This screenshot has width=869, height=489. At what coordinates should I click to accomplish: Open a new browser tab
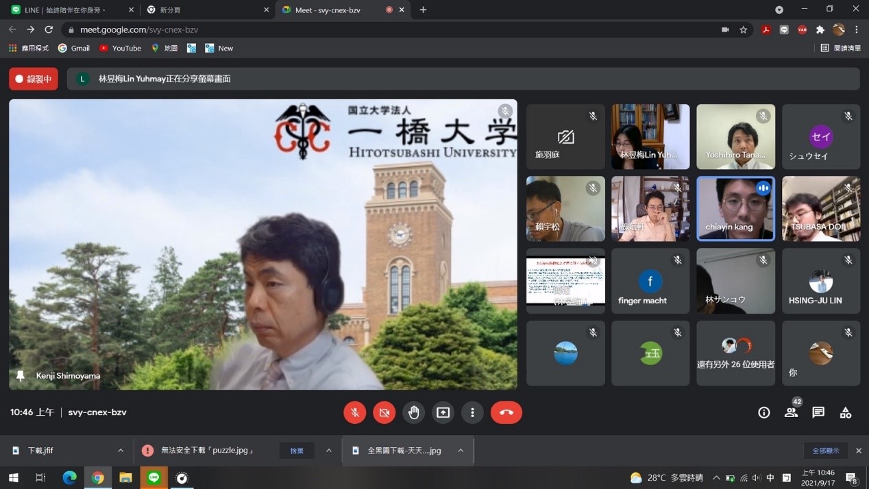[423, 10]
